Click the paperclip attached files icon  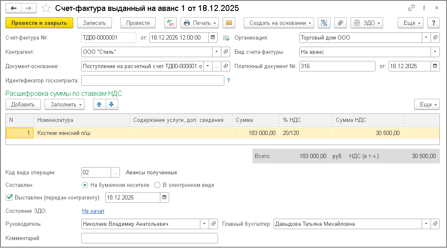tap(341, 23)
